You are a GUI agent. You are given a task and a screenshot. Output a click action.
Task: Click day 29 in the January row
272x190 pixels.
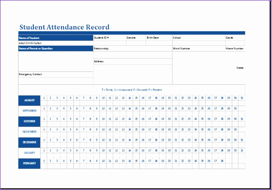(229, 151)
